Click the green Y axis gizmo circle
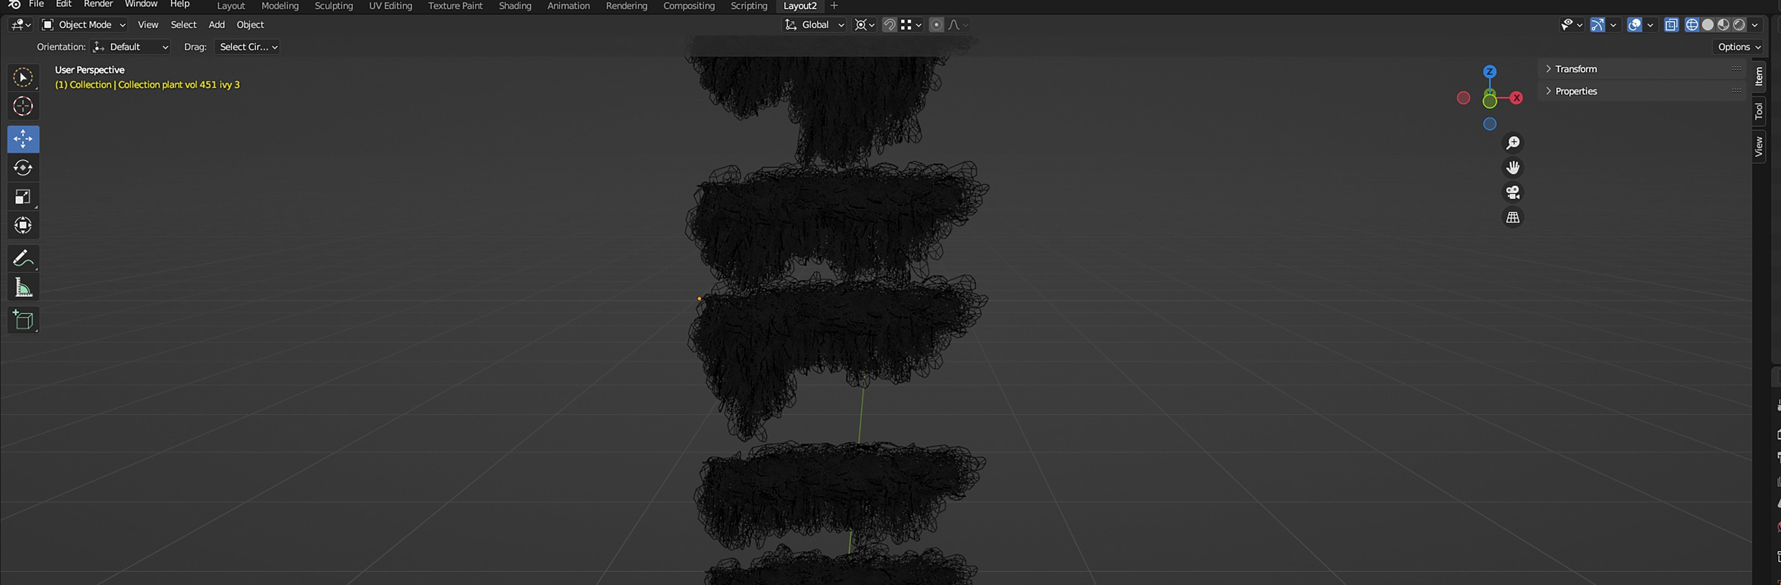Image resolution: width=1781 pixels, height=585 pixels. click(1490, 101)
